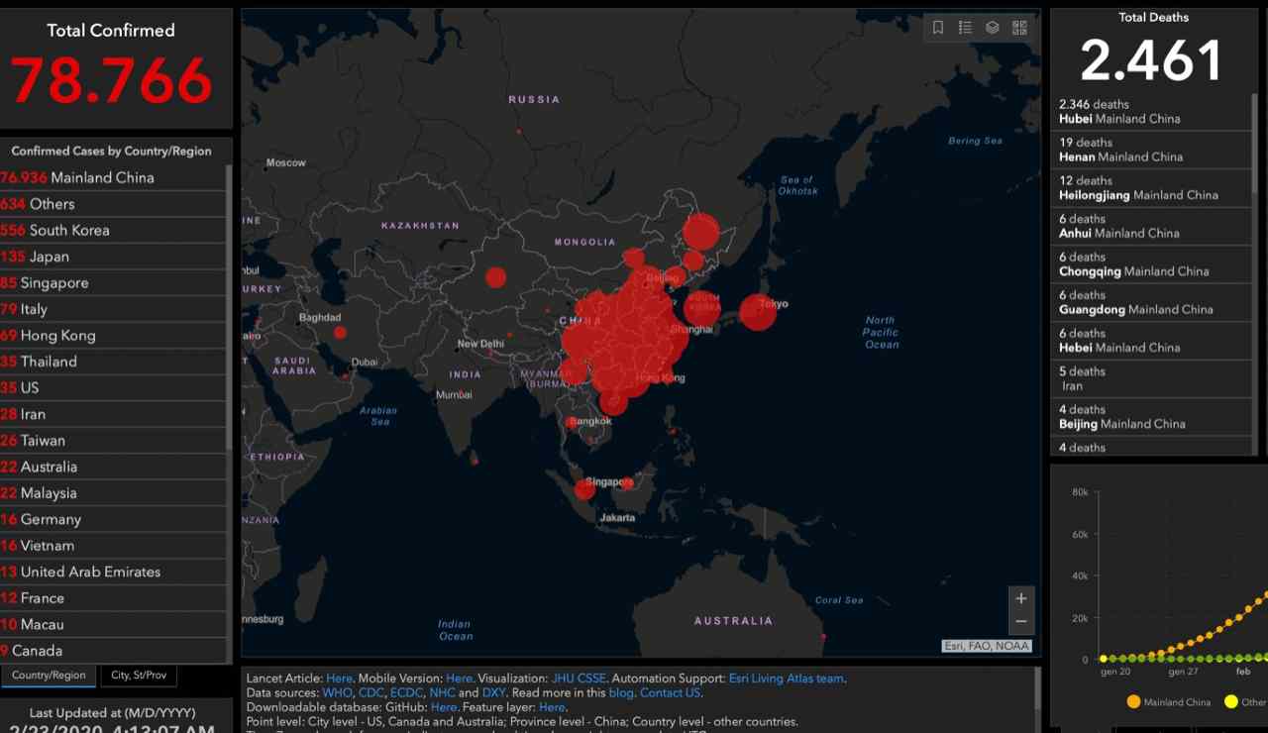Image resolution: width=1268 pixels, height=733 pixels.
Task: Select Italy in the confirmed cases list
Action: (x=34, y=309)
